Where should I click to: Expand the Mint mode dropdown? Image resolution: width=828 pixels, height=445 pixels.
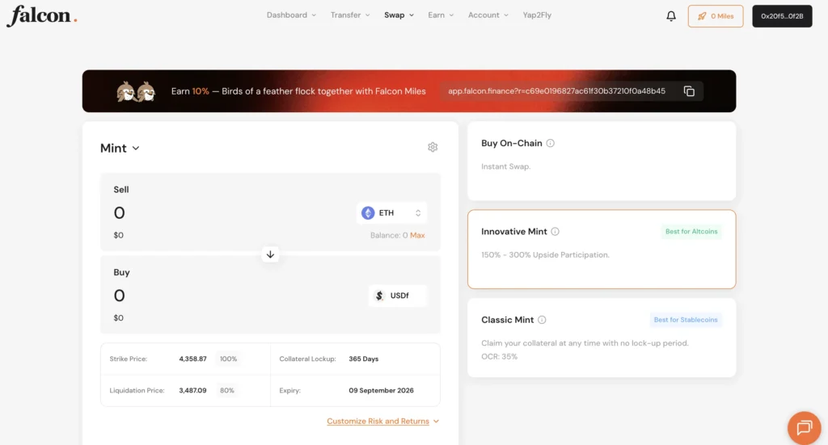[120, 148]
